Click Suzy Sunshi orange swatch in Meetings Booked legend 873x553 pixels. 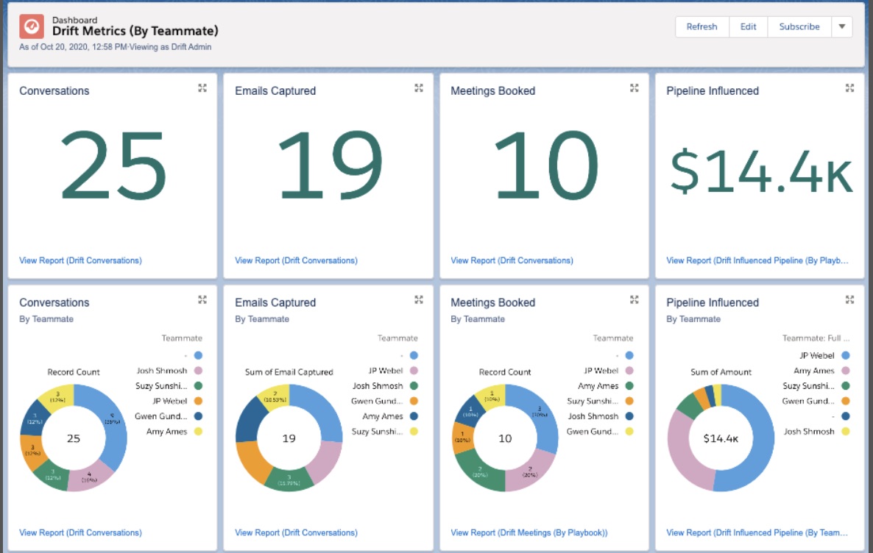tap(629, 401)
